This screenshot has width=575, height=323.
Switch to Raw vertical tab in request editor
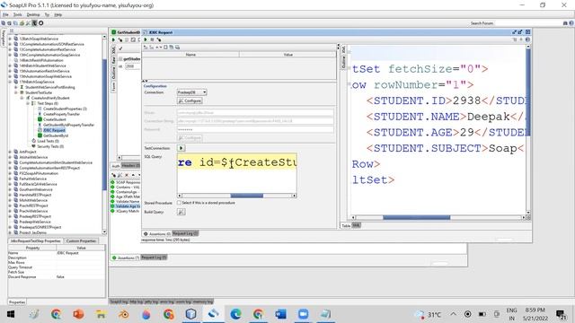[114, 60]
